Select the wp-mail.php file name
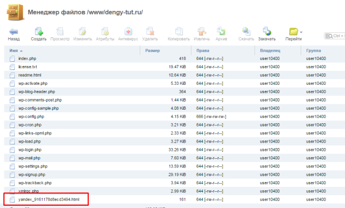Image resolution: width=345 pixels, height=208 pixels. [x=29, y=158]
